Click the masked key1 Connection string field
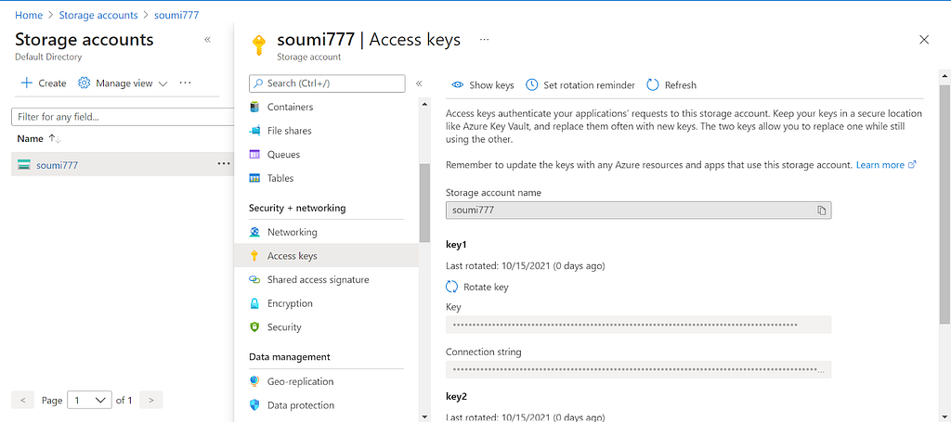The height and width of the screenshot is (422, 951). 638,369
